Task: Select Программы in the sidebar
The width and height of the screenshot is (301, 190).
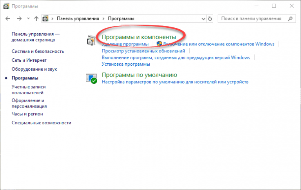Action: [x=25, y=78]
